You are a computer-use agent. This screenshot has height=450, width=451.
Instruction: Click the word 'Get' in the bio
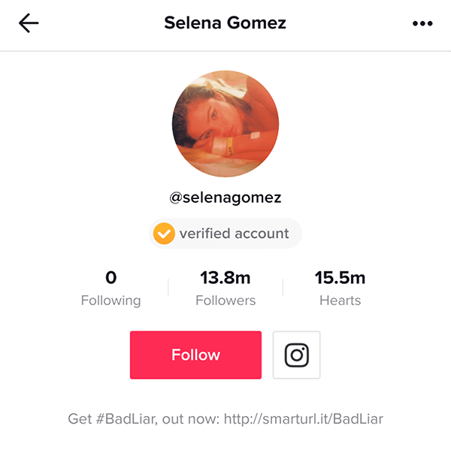tap(79, 418)
